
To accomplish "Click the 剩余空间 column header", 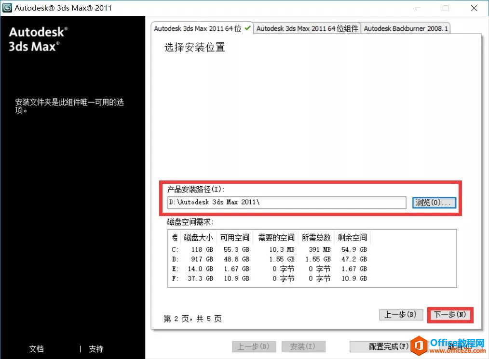I will pyautogui.click(x=353, y=238).
